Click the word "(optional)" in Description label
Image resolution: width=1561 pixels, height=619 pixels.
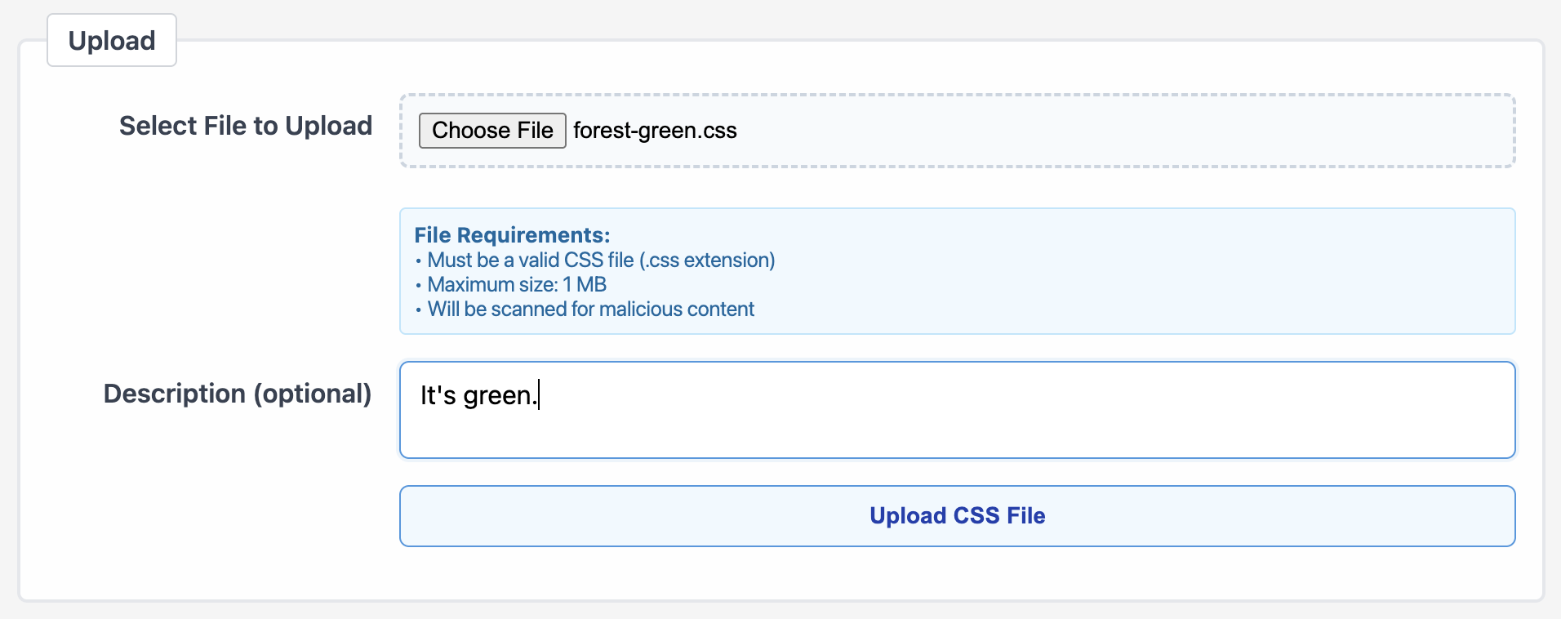coord(313,394)
